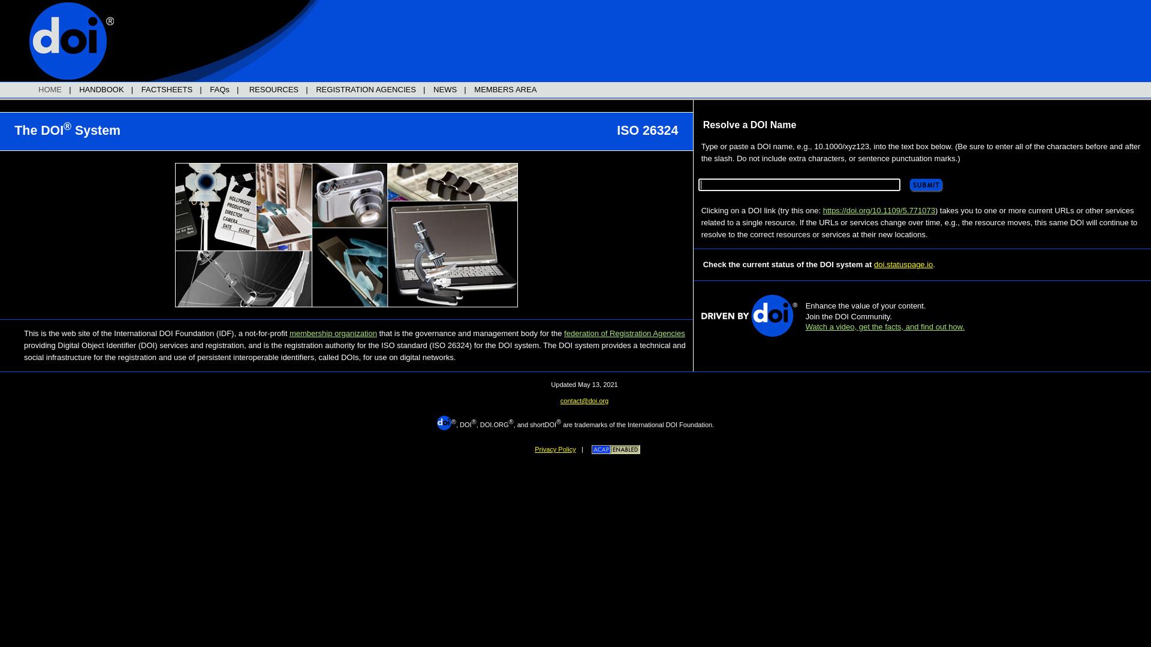This screenshot has height=647, width=1151.
Task: Click the Resolve a DOI Name heading
Action: [x=749, y=125]
